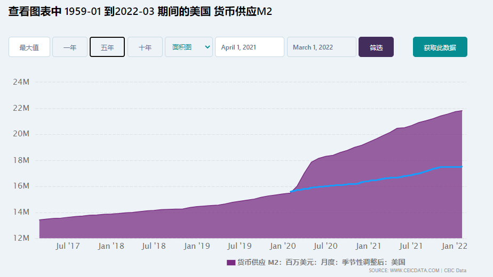
Task: Click the Jan '22 x-axis label
Action: (455, 246)
